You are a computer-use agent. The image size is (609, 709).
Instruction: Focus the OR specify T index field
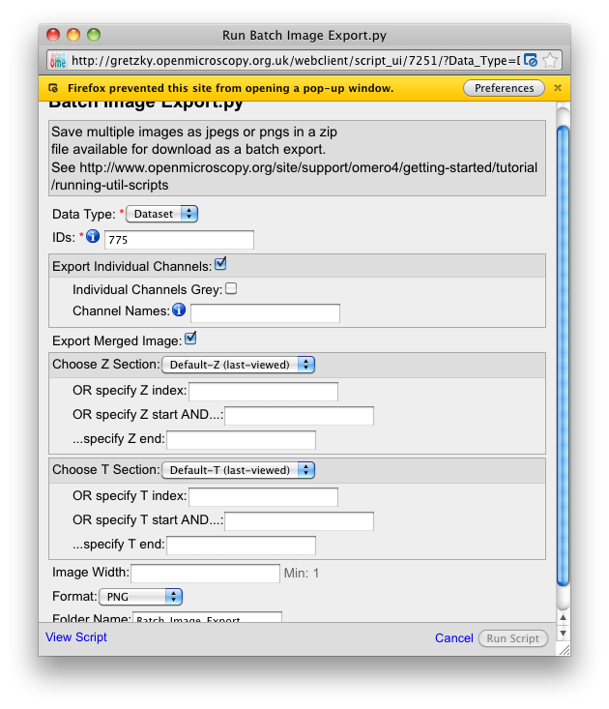pyautogui.click(x=263, y=497)
